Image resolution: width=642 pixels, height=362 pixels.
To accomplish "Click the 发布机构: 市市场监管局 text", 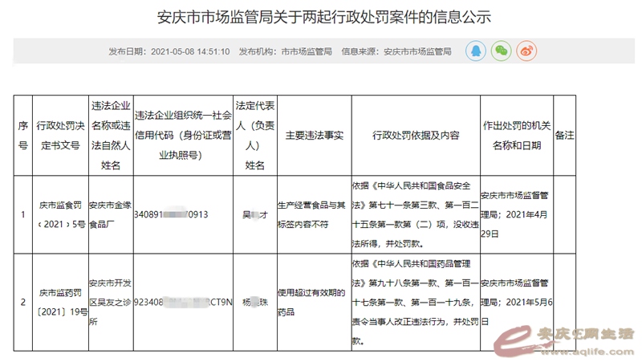I will pyautogui.click(x=286, y=51).
